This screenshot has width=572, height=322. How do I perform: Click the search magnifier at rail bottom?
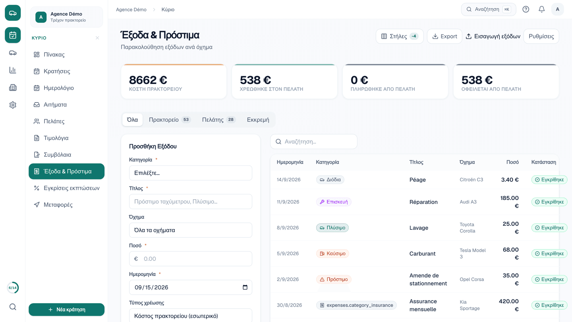pyautogui.click(x=13, y=307)
